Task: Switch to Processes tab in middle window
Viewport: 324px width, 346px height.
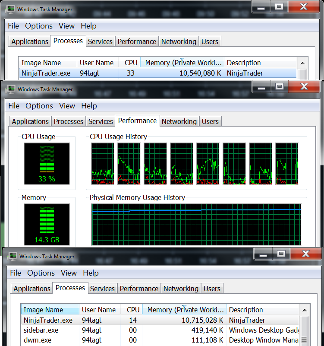Action: click(69, 121)
